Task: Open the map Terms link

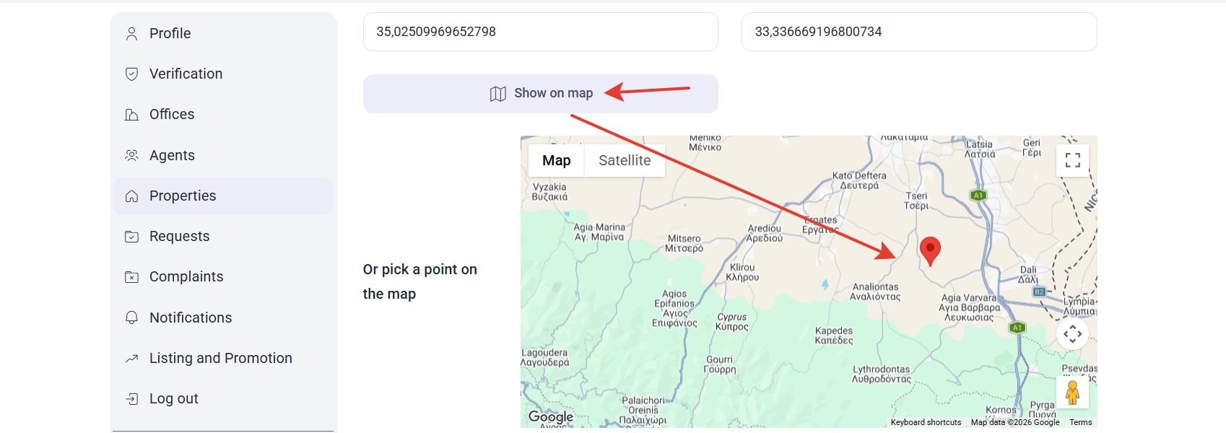Action: [x=1080, y=422]
